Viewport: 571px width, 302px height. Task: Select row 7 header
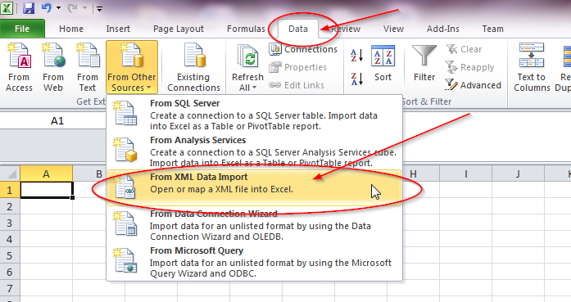[10, 288]
